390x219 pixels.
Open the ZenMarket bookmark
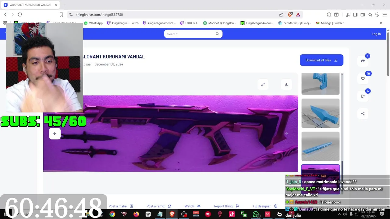click(x=295, y=23)
